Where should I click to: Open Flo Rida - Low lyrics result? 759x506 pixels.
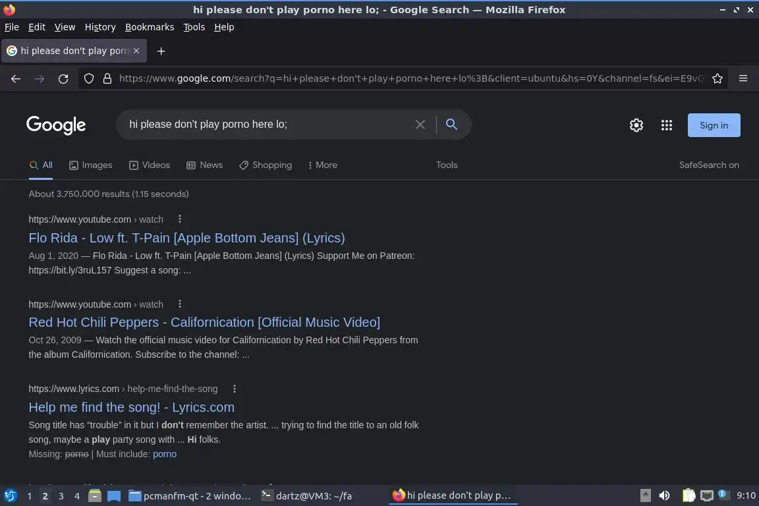click(x=187, y=239)
